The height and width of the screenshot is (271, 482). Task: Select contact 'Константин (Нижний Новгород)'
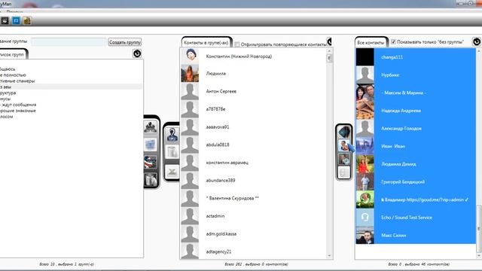click(254, 56)
